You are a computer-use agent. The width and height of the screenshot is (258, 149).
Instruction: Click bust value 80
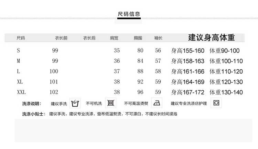[140, 50]
